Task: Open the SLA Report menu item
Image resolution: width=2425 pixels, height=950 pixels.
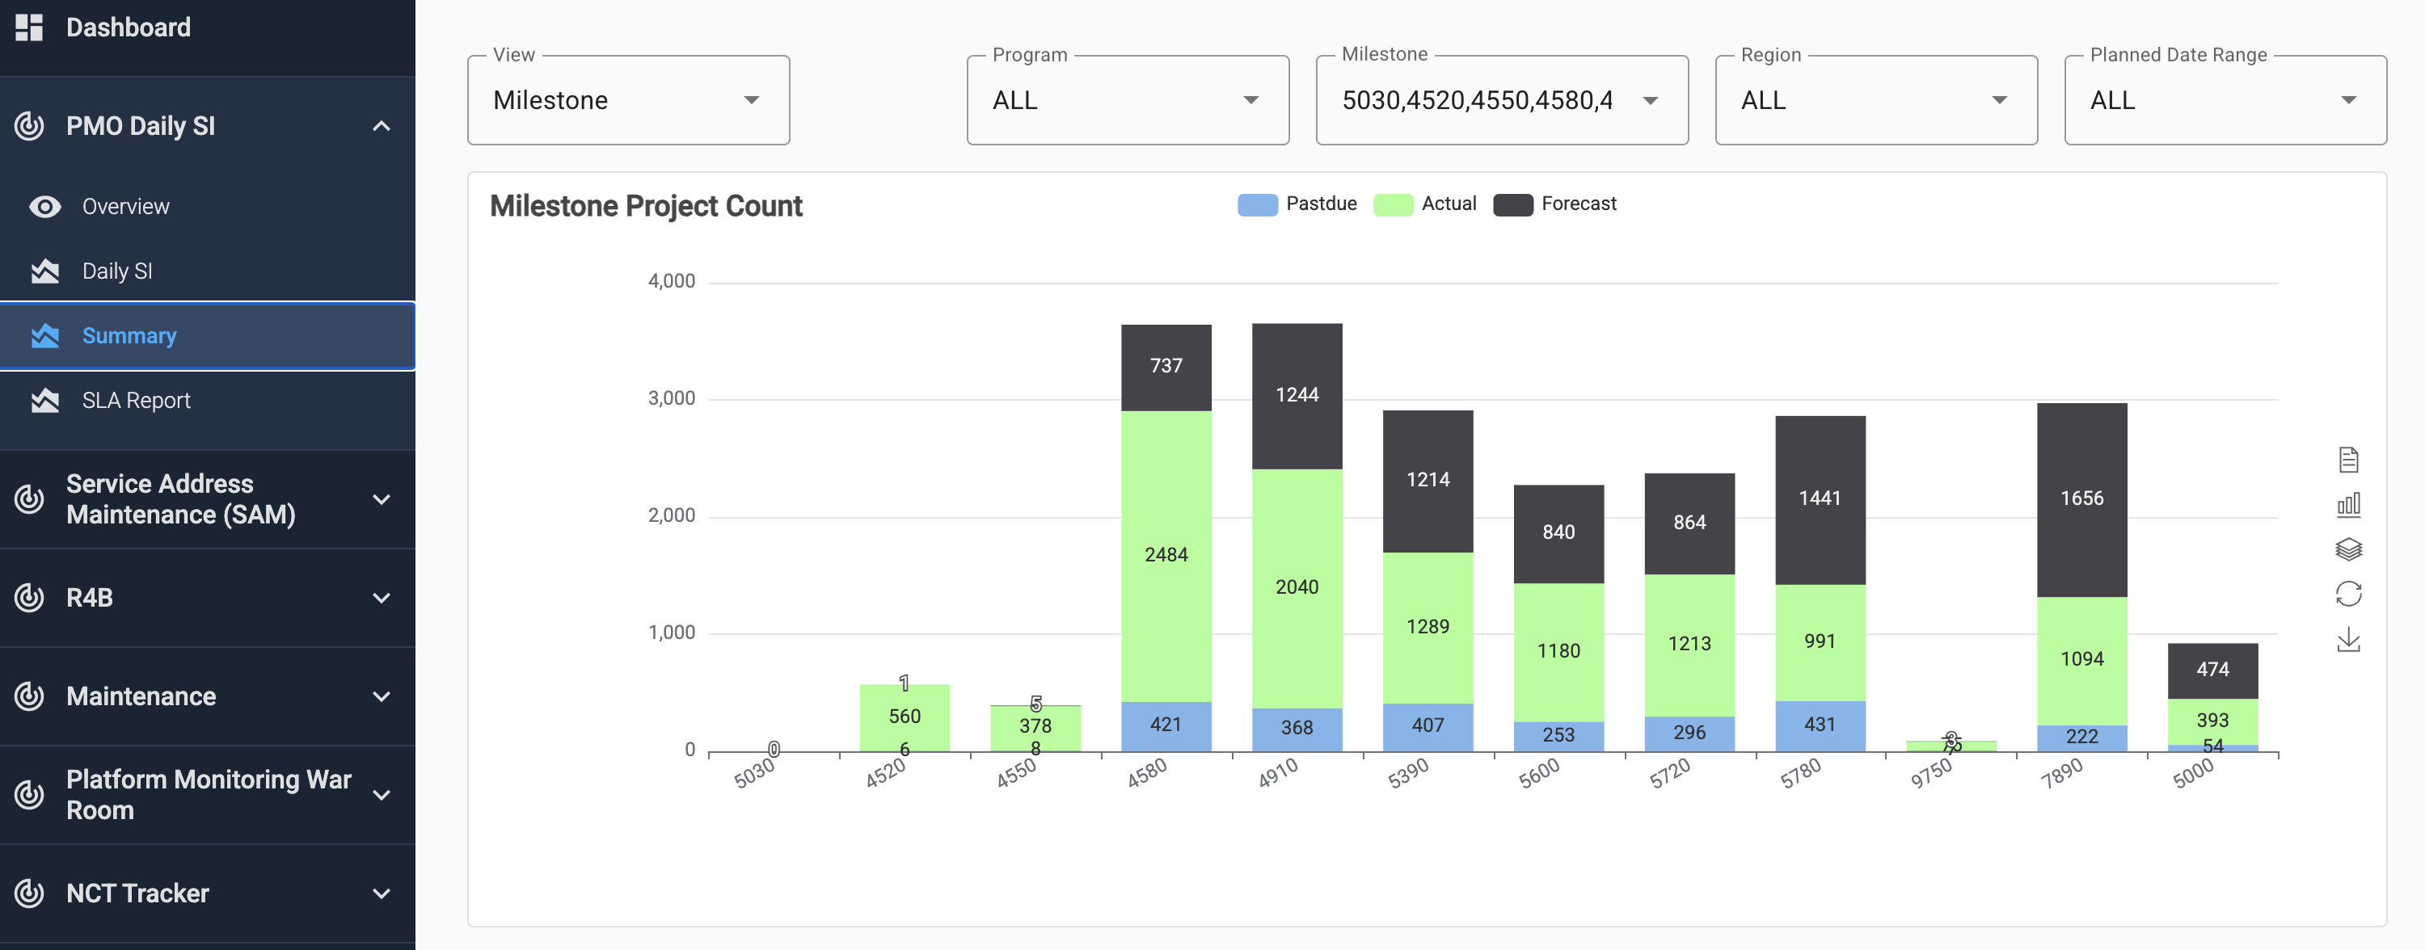Action: [x=136, y=401]
